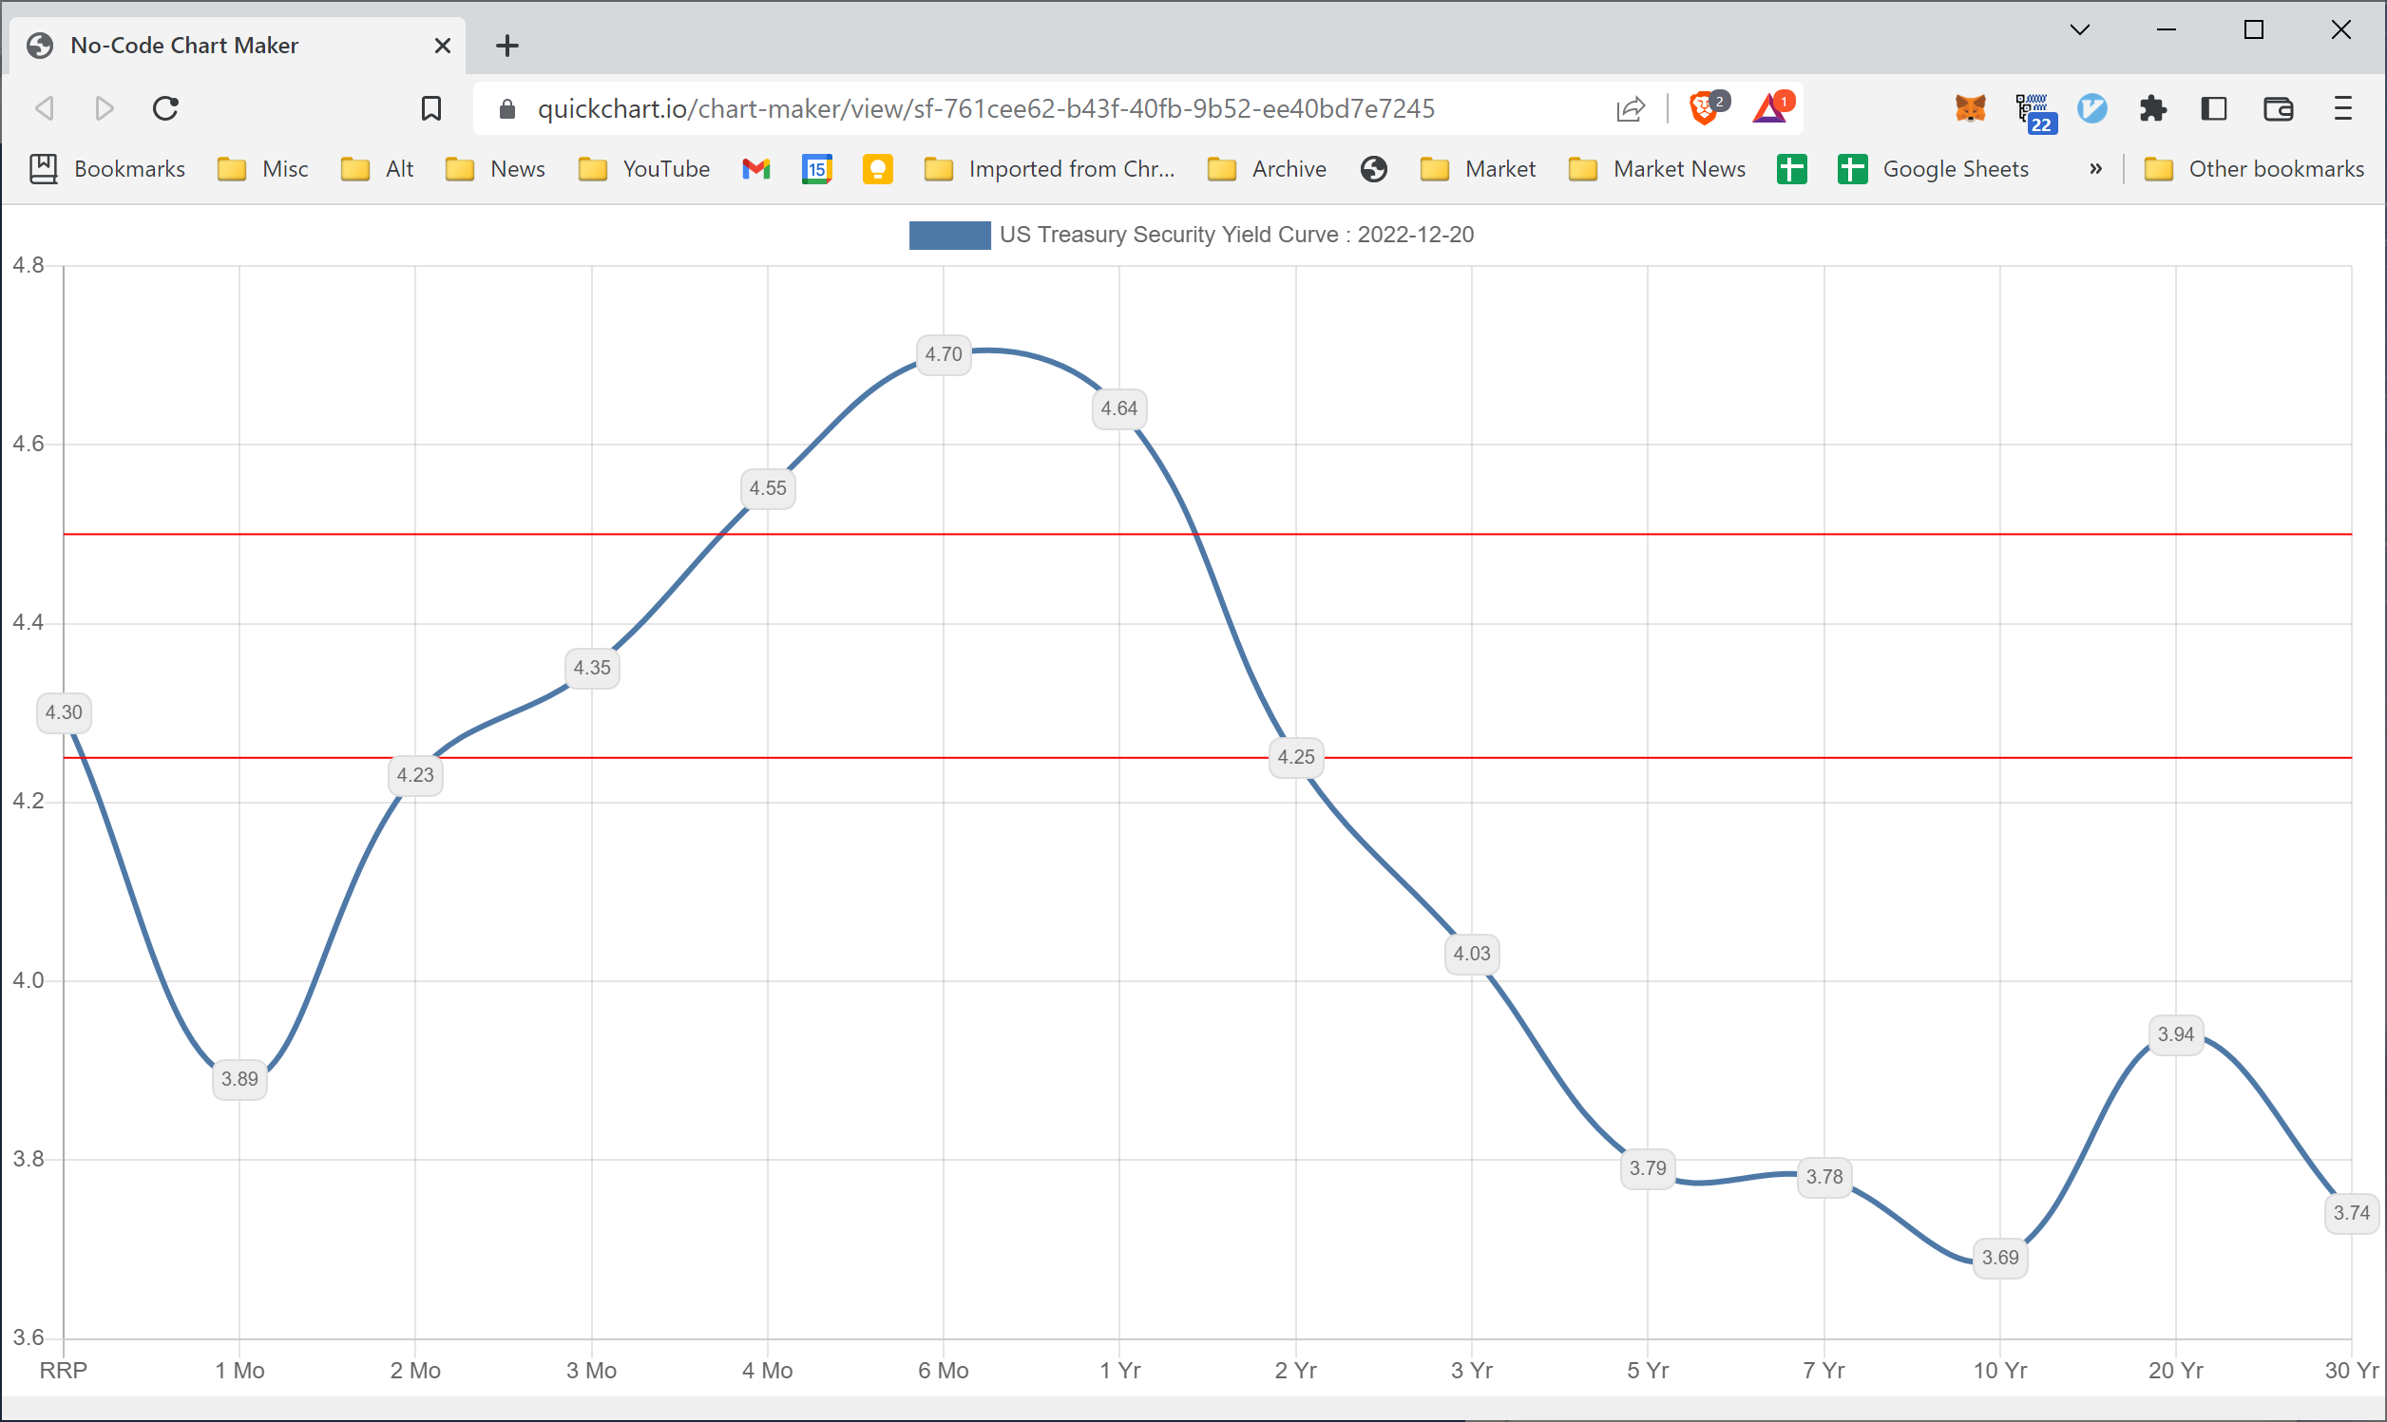Expand hidden bookmarks with the chevron
Screen dimensions: 2387x1422
click(x=2095, y=169)
